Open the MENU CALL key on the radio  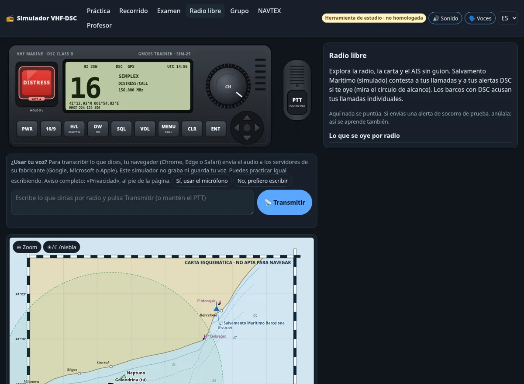(169, 129)
